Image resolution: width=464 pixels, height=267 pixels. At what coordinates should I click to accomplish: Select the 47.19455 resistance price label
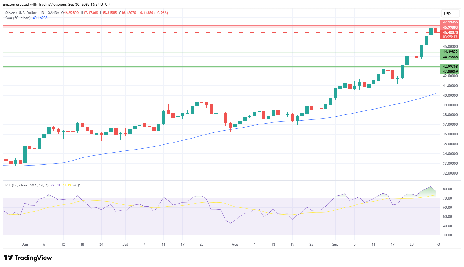coord(450,22)
